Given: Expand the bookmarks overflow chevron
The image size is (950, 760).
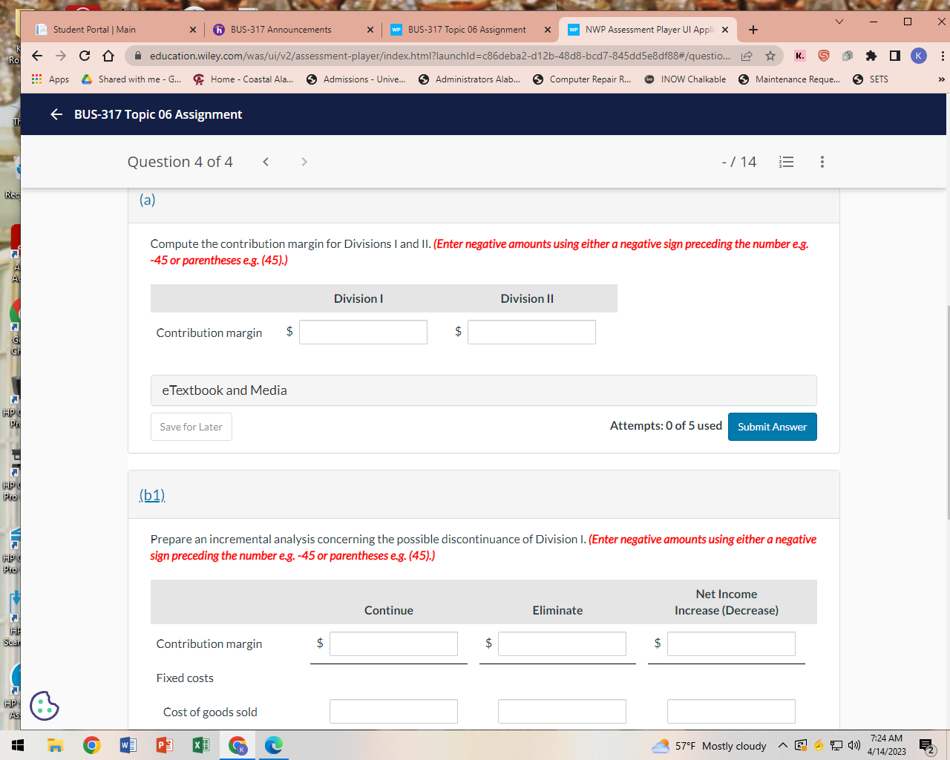Looking at the screenshot, I should click(x=940, y=79).
